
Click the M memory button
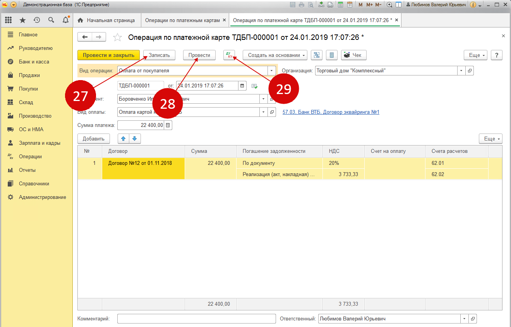[361, 5]
